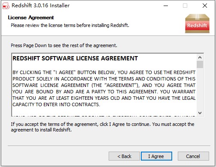Viewport: 216px width, 167px height.
Task: Click the 'Please review the license terms' subtitle
Action: [70, 25]
